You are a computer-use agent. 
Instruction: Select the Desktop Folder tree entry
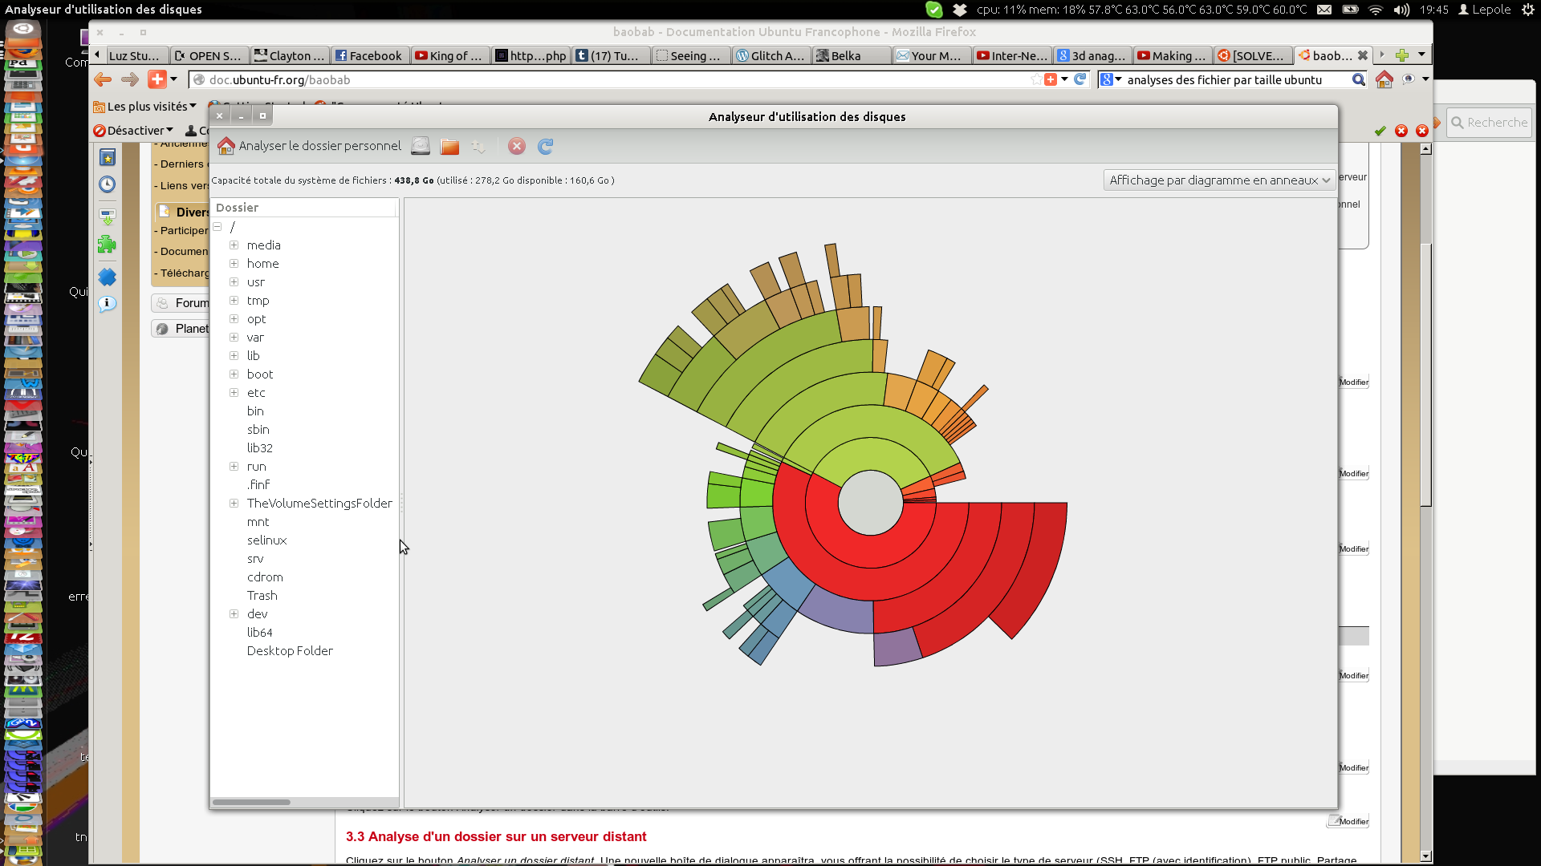pos(290,651)
